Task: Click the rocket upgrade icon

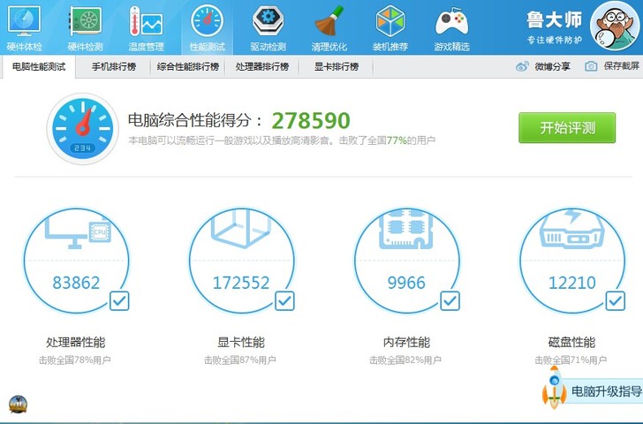Action: click(554, 387)
